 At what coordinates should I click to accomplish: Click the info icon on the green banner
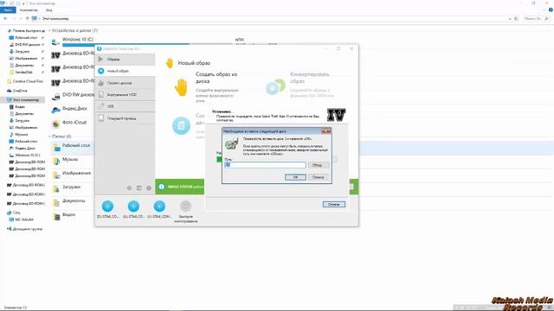coord(162,187)
